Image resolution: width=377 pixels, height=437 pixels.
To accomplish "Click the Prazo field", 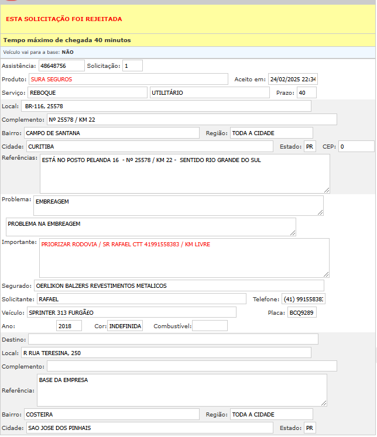I will pos(306,92).
